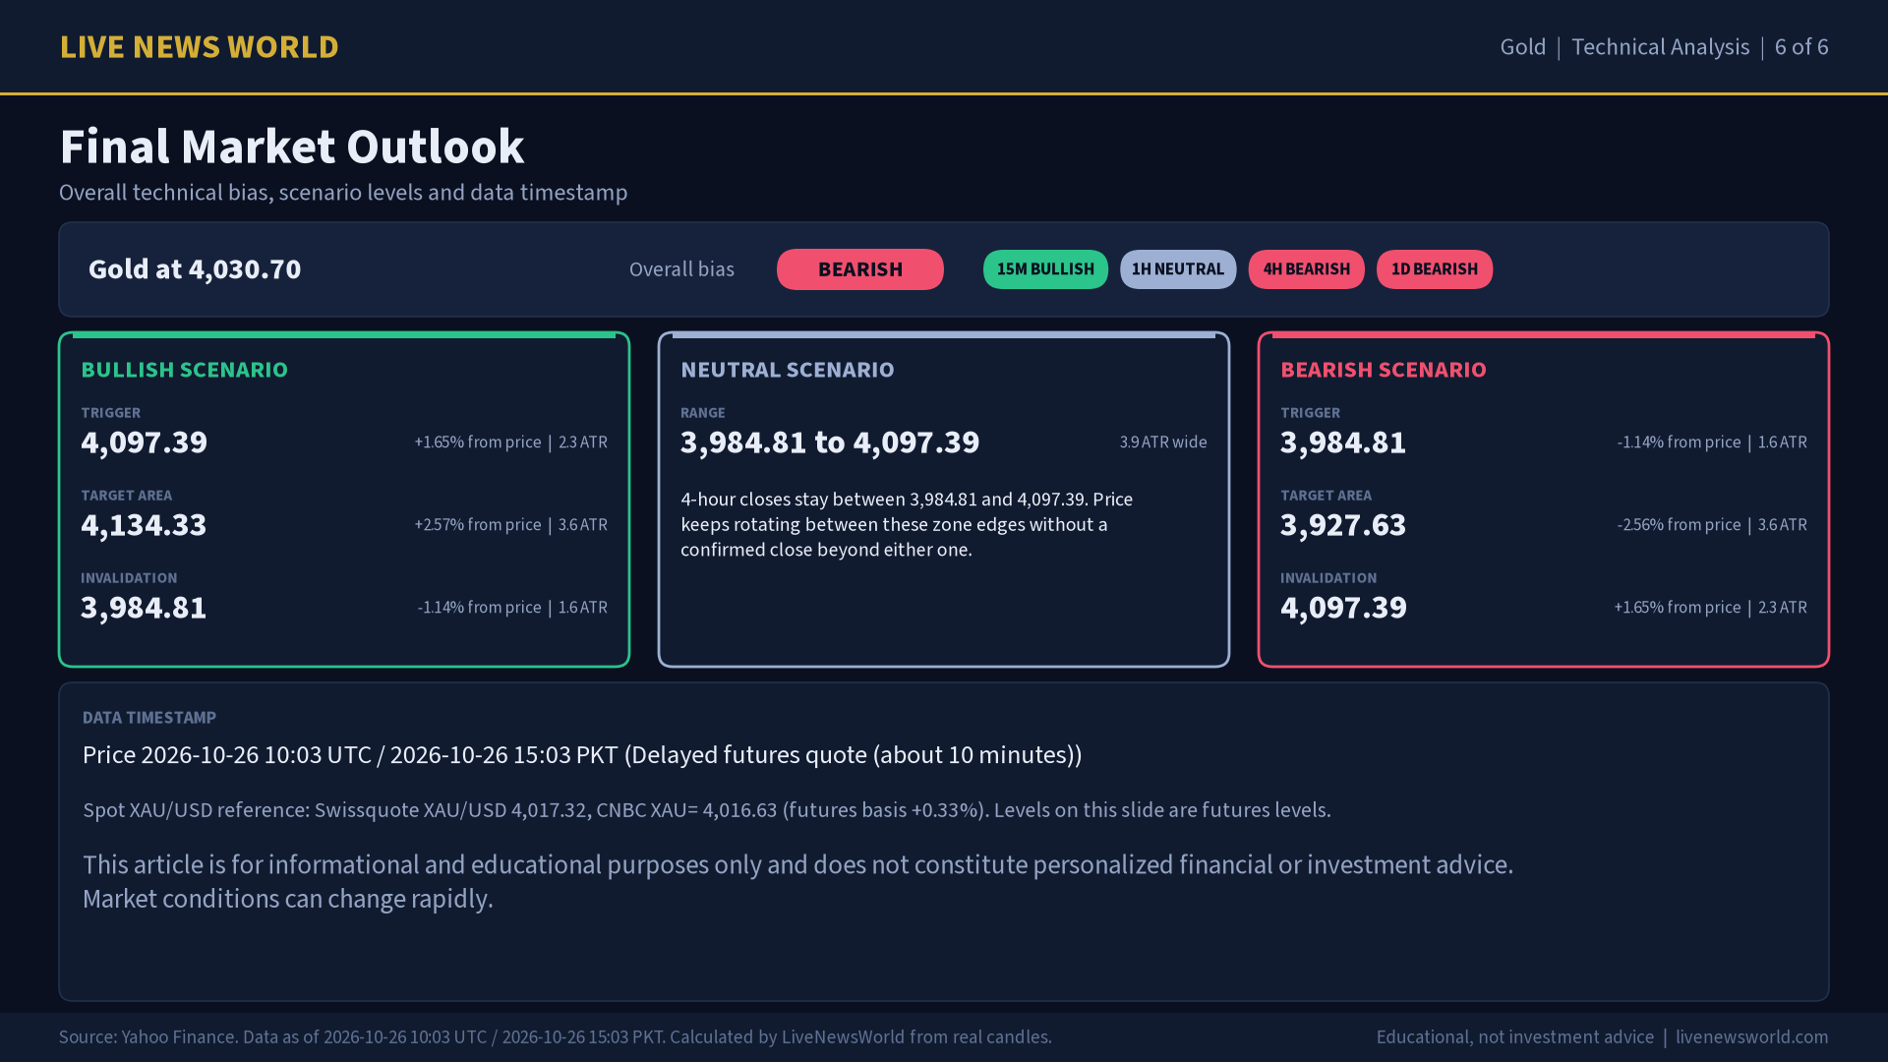Click the range '3,984.81 to 4,097.39'
Screen dimensions: 1888x1062
point(830,442)
